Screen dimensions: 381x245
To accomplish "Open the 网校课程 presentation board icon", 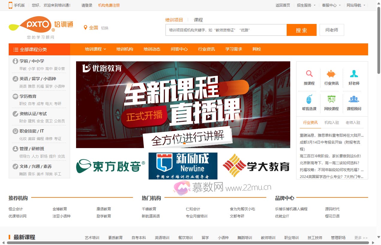I will tap(331, 99).
